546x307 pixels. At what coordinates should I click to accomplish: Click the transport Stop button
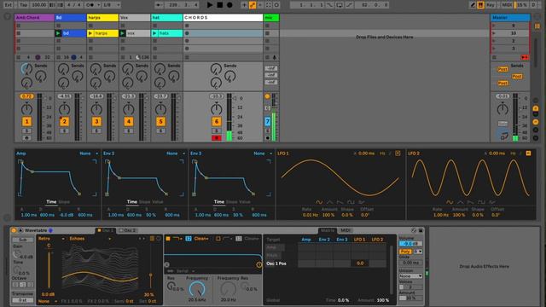click(x=220, y=5)
